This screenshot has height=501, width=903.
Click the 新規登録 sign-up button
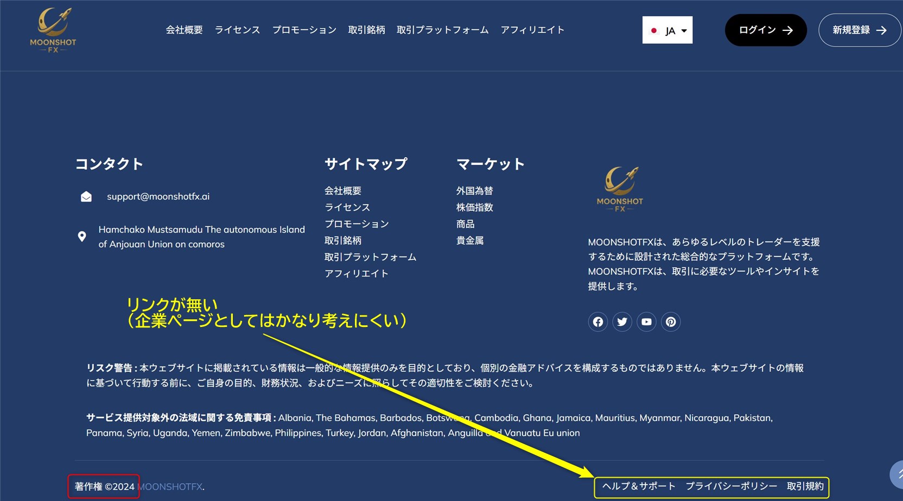coord(859,30)
